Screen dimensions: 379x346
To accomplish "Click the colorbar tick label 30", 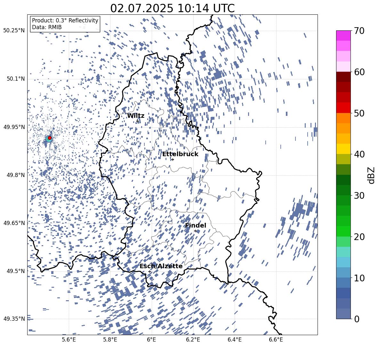I will [x=359, y=195].
